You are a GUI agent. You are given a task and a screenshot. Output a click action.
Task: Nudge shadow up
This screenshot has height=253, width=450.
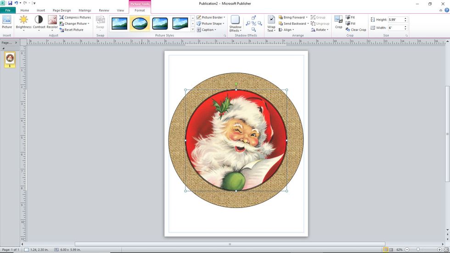tap(253, 18)
